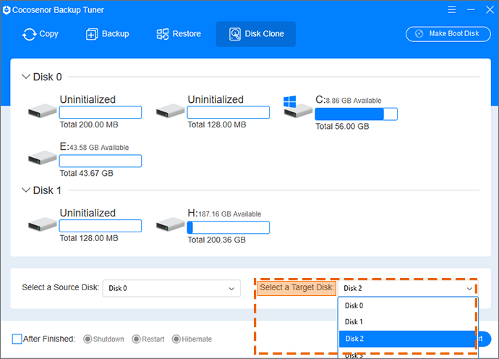This screenshot has height=359, width=499.
Task: Click the Backup plus-box icon
Action: (92, 34)
